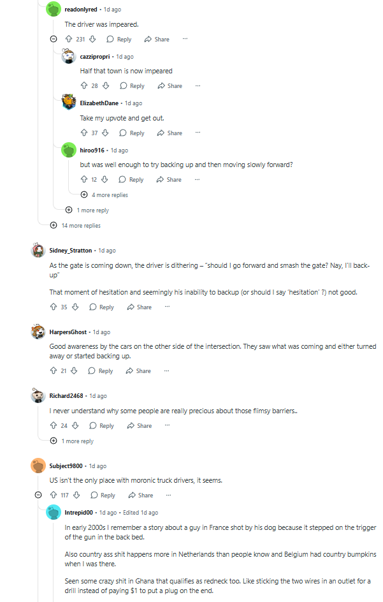Image resolution: width=383 pixels, height=602 pixels.
Task: Open more options on Richard2468's comment
Action: point(167,425)
